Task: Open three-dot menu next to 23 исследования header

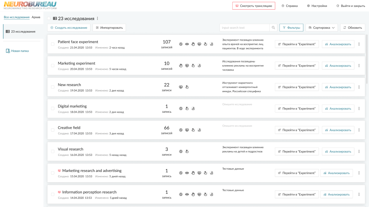Action: pyautogui.click(x=97, y=19)
